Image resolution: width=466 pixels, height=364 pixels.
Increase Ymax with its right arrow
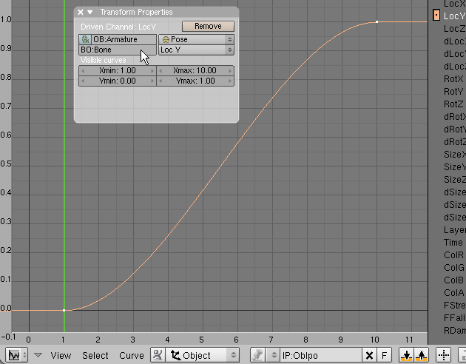pos(230,81)
